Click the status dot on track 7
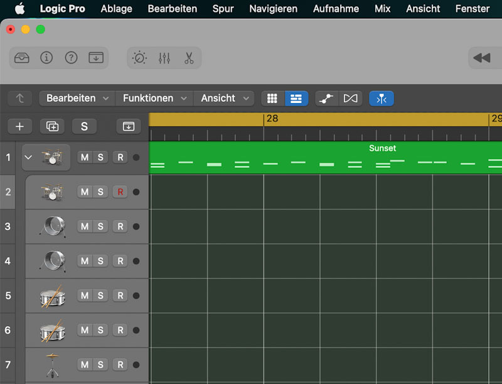Viewport: 502px width, 384px height. click(136, 365)
